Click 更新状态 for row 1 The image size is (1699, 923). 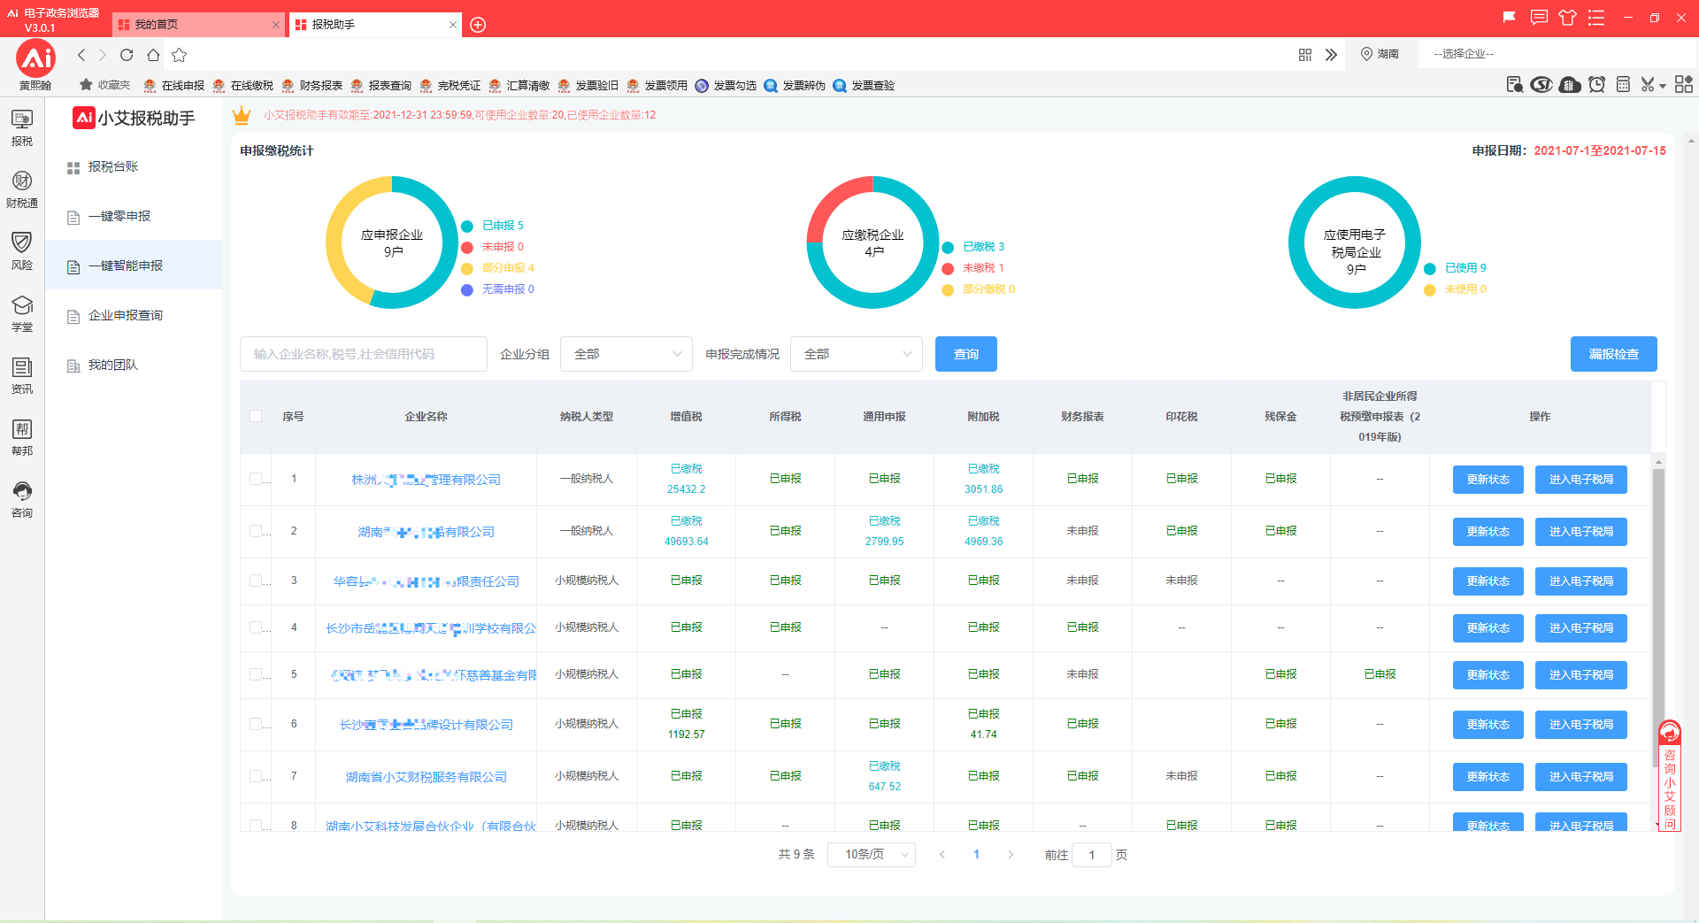click(1488, 480)
